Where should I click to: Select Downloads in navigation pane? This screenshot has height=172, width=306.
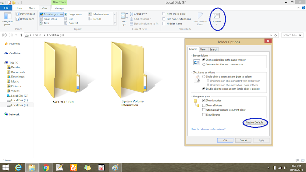point(18,76)
